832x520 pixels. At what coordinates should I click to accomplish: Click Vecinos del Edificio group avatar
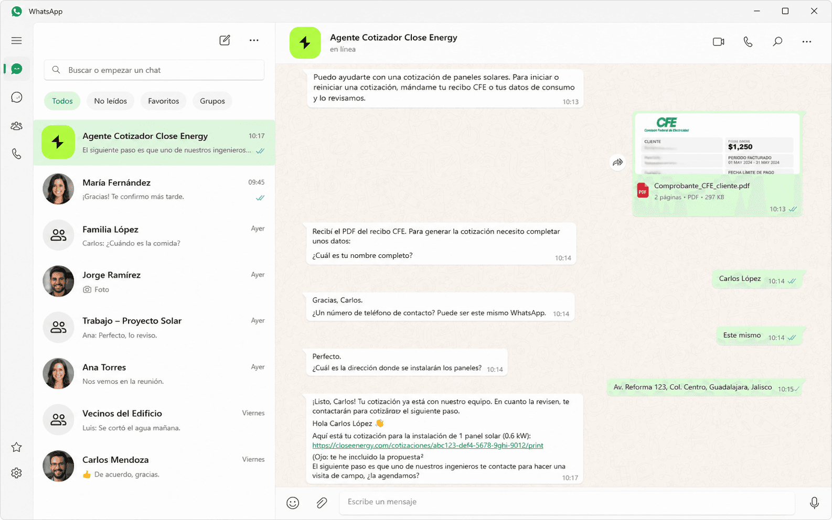pos(58,419)
